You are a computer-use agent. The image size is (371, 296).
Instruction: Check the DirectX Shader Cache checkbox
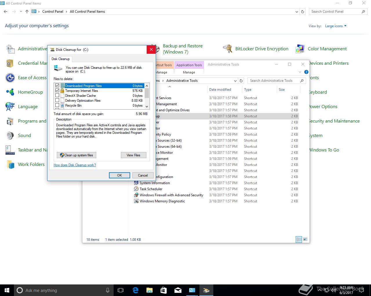coord(57,96)
